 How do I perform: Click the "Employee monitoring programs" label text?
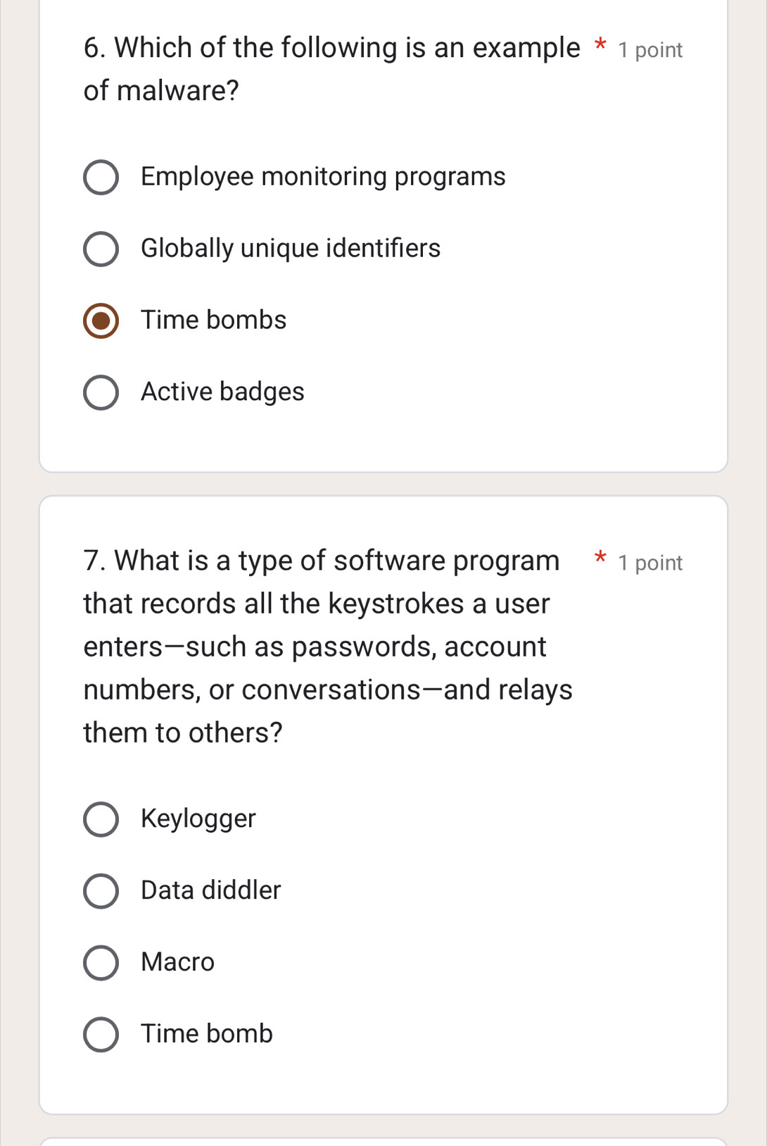pyautogui.click(x=322, y=177)
